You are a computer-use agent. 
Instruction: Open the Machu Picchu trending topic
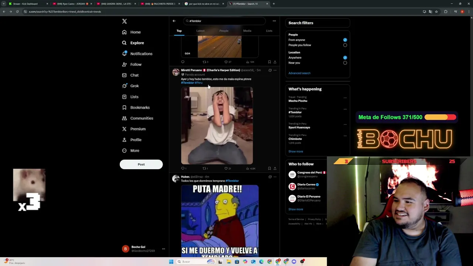click(298, 101)
